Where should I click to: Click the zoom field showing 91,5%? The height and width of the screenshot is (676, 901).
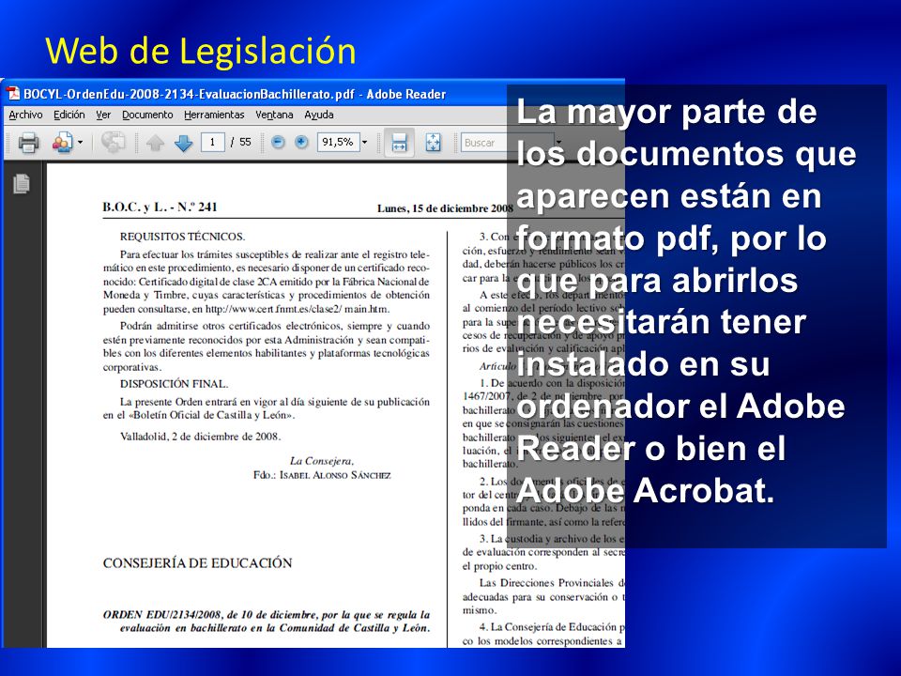(338, 142)
